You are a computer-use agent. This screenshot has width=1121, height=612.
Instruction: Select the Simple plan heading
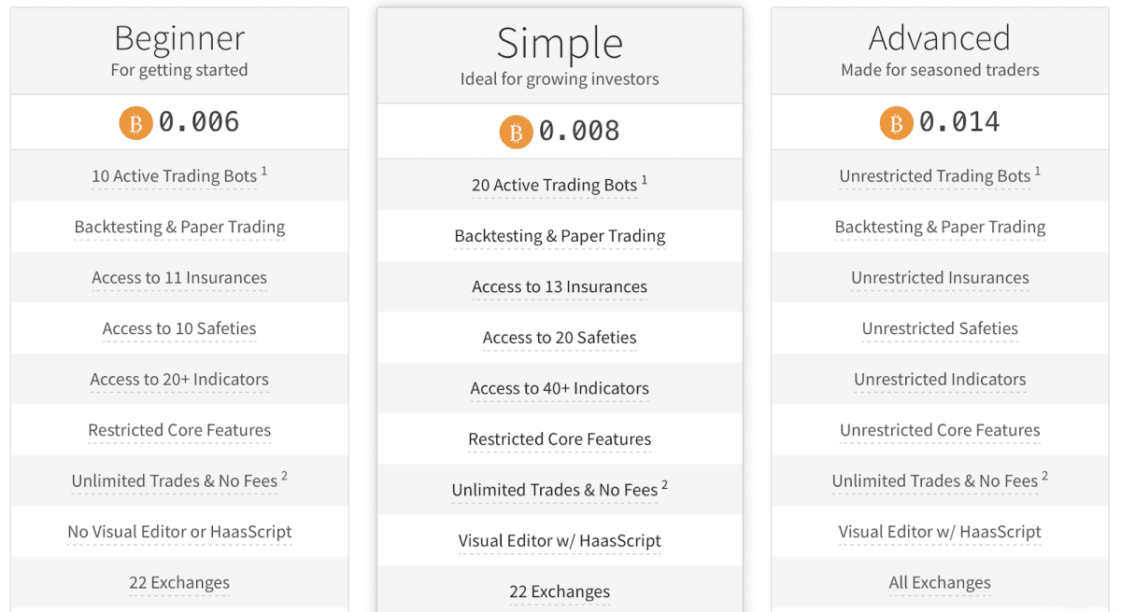click(x=560, y=44)
